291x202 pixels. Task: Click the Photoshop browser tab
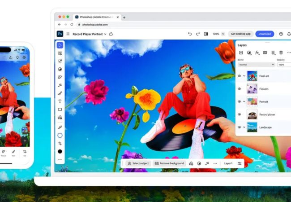coord(97,17)
